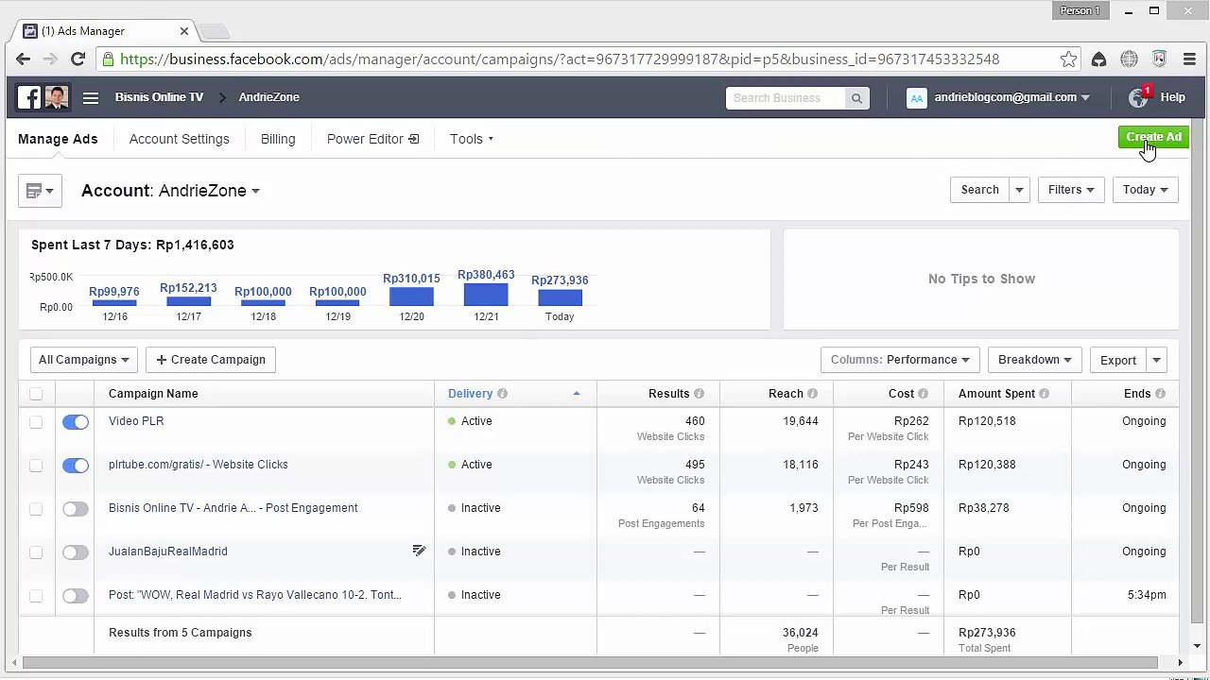The height and width of the screenshot is (680, 1210).
Task: Bookmark this page with star icon
Action: [x=1068, y=59]
